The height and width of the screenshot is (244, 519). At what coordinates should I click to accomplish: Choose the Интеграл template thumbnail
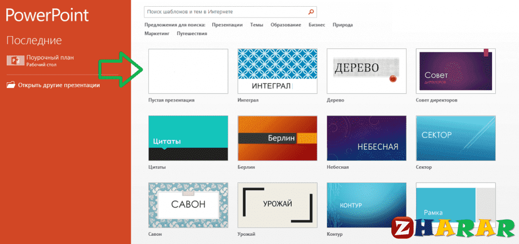coord(277,71)
